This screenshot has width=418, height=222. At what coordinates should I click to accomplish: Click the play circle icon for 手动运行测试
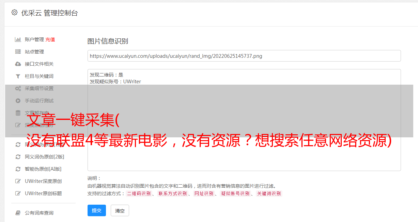(18, 101)
